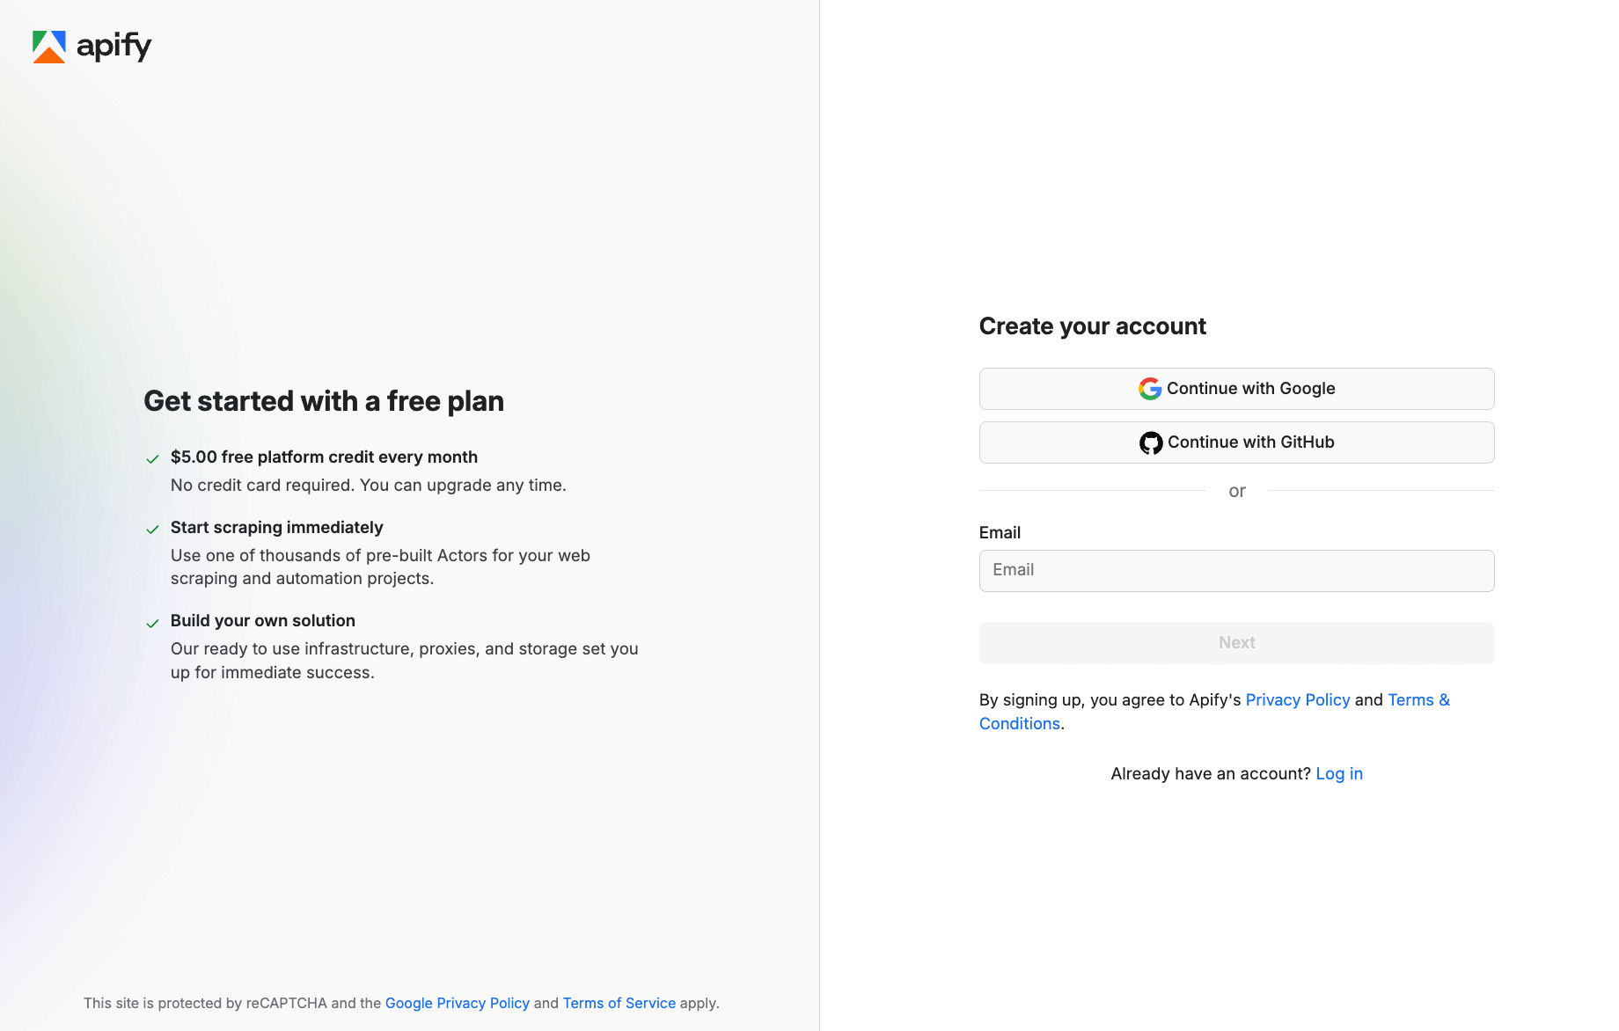Image resolution: width=1619 pixels, height=1031 pixels.
Task: Select the apify wordmark in the header
Action: (114, 47)
